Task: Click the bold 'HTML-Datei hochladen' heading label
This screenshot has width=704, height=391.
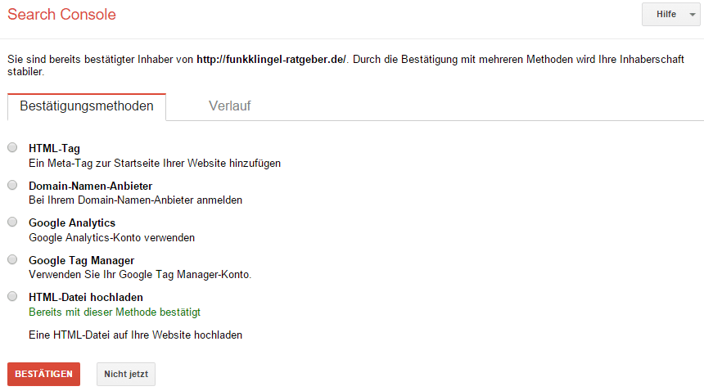Action: click(86, 297)
